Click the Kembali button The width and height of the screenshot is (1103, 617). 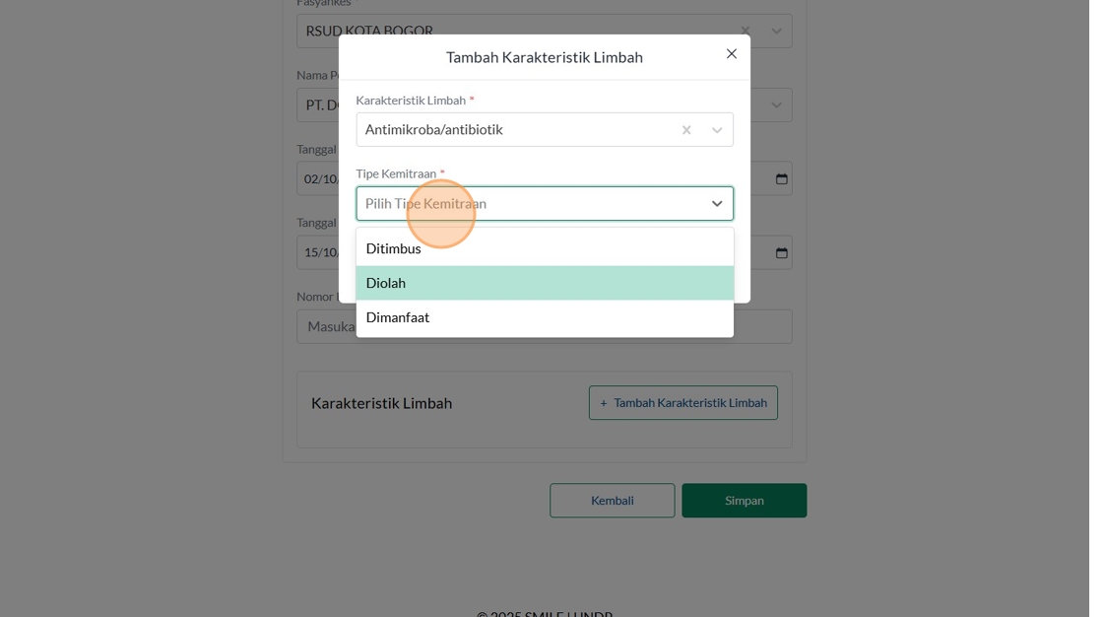[612, 501]
